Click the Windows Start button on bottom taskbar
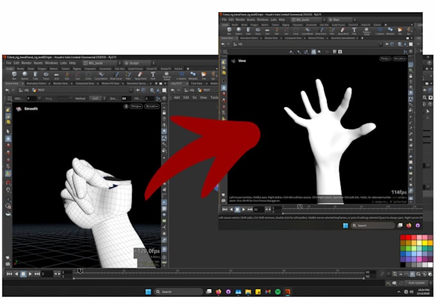 [149, 292]
